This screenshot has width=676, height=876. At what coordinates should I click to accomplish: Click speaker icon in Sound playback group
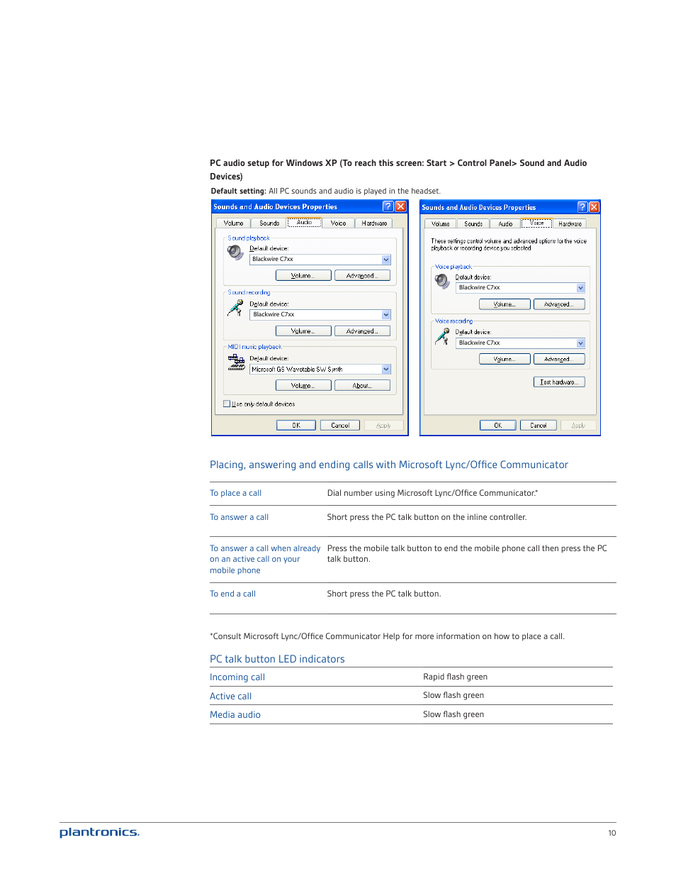click(235, 253)
